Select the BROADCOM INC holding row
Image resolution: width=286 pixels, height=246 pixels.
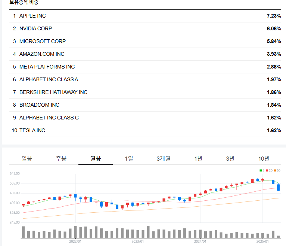coord(145,105)
